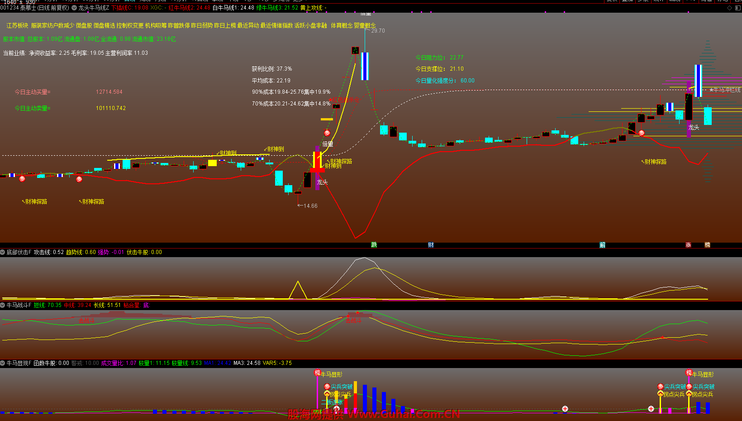Click red 多 icon beside left 尖兵突破
Viewport: 742px width, 421px height.
(x=327, y=387)
